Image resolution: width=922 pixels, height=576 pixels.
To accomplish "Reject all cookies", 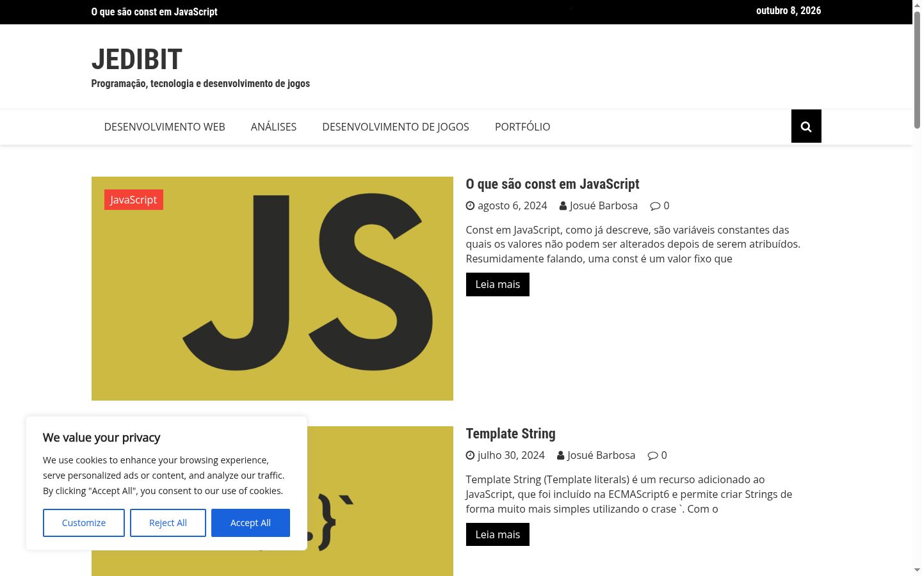I will (168, 523).
